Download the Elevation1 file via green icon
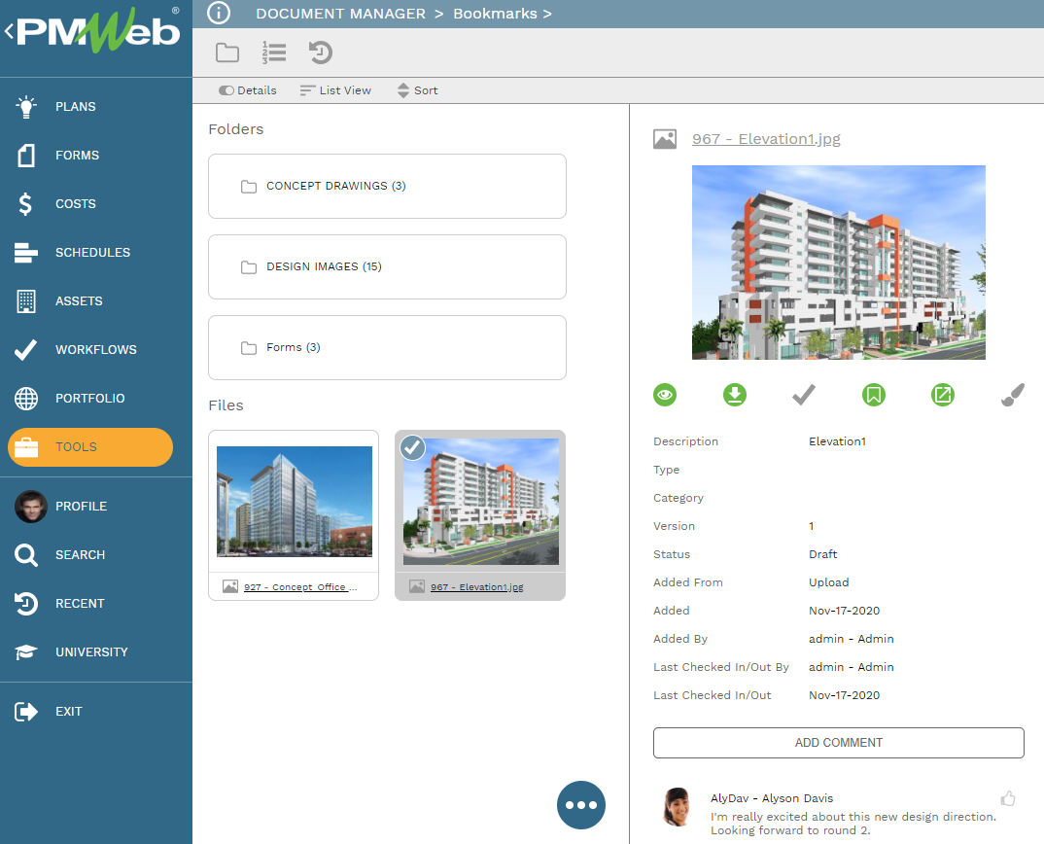Viewport: 1044px width, 844px height. click(x=735, y=395)
